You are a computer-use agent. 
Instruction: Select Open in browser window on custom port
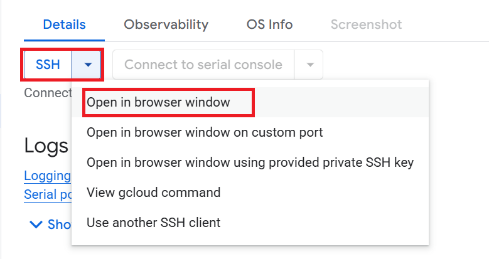[x=205, y=132]
